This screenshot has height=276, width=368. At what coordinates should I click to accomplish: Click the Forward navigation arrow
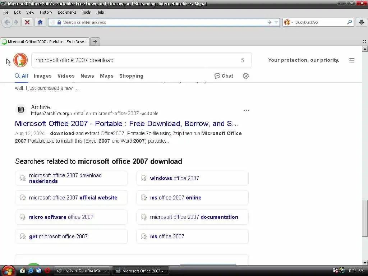16,22
